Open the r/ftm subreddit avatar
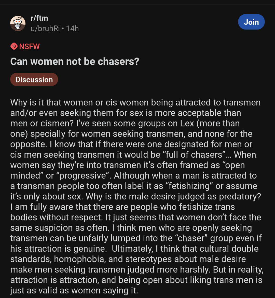The height and width of the screenshot is (298, 275). tap(18, 23)
